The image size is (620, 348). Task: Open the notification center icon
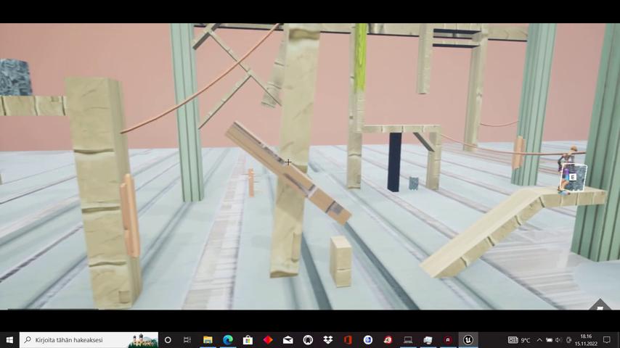tap(608, 339)
